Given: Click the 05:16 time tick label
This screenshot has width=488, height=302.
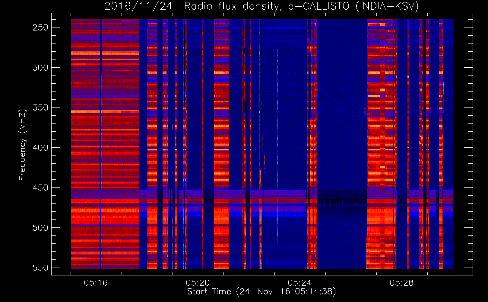Looking at the screenshot, I should coord(96,283).
